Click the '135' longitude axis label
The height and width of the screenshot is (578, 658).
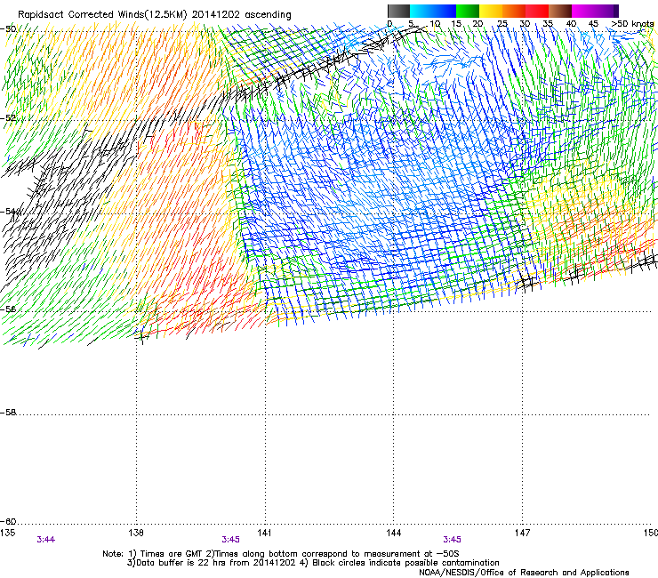[x=7, y=533]
